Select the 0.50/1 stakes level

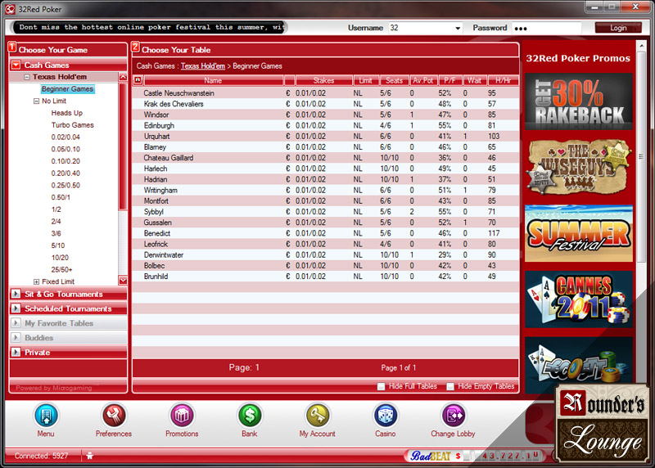pos(61,197)
